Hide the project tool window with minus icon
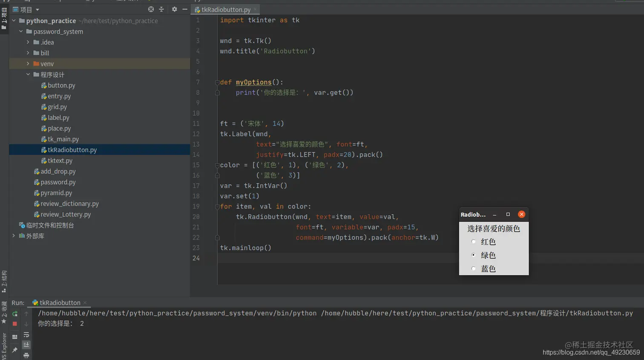The image size is (644, 360). coord(185,9)
